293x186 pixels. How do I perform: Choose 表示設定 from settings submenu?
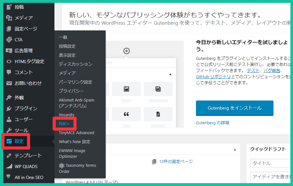pyautogui.click(x=67, y=55)
